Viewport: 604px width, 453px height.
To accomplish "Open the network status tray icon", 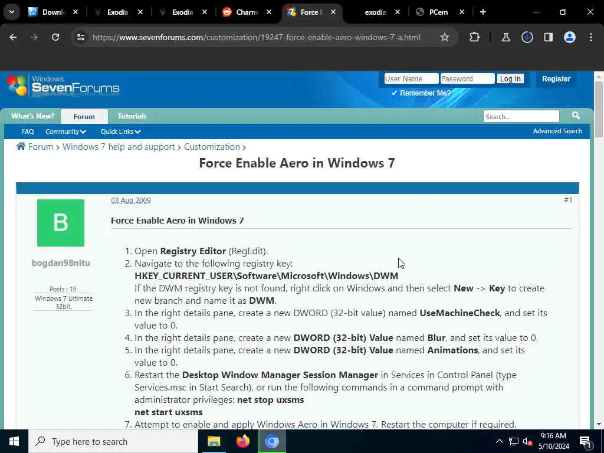I will pos(514,441).
